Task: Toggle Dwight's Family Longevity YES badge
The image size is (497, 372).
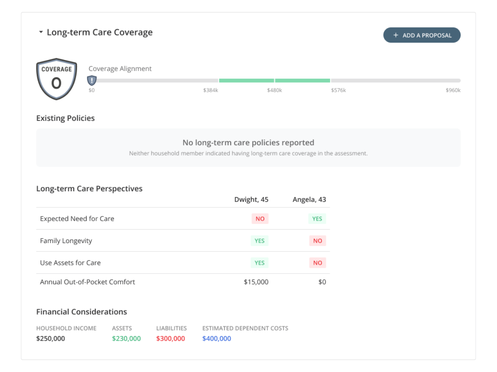Action: (260, 241)
